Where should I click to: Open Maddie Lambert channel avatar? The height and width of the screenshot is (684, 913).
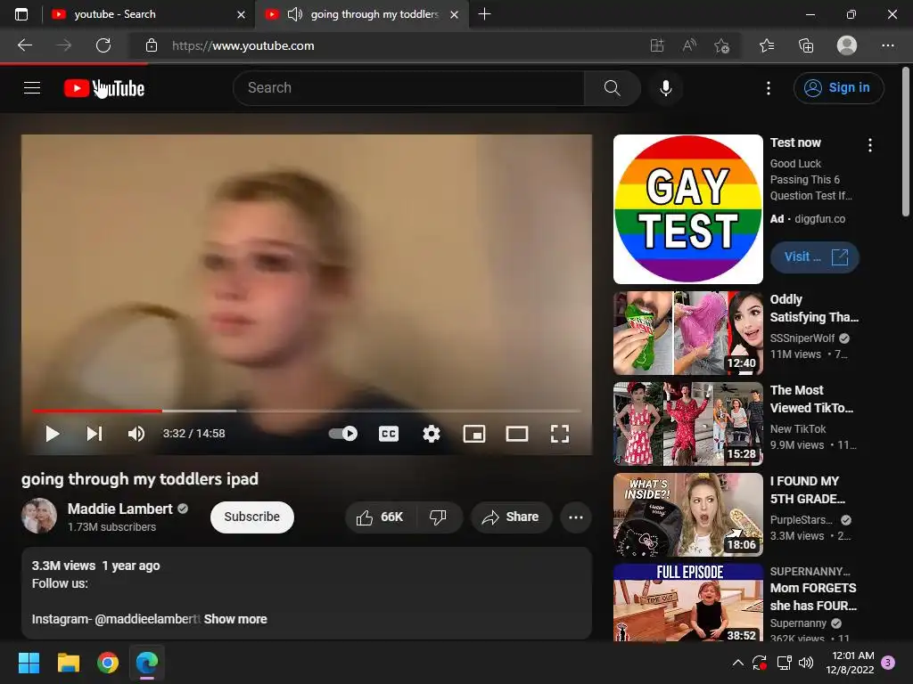[x=39, y=516]
